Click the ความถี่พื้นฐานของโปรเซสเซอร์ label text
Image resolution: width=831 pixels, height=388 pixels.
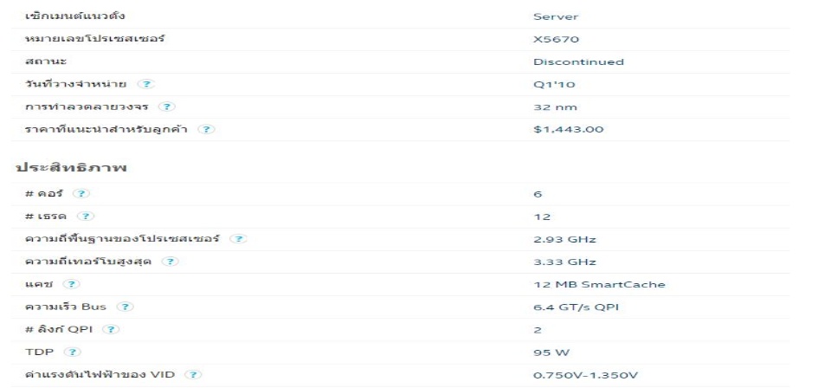tap(122, 238)
